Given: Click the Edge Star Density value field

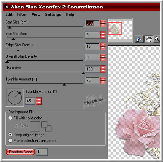Looking at the screenshot, I should (x=92, y=46).
